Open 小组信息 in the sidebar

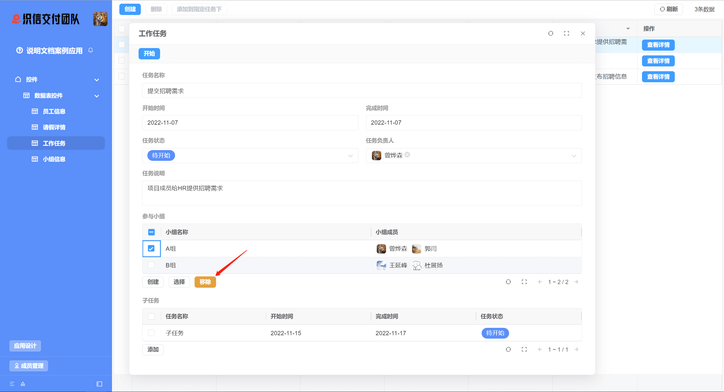[x=54, y=159]
